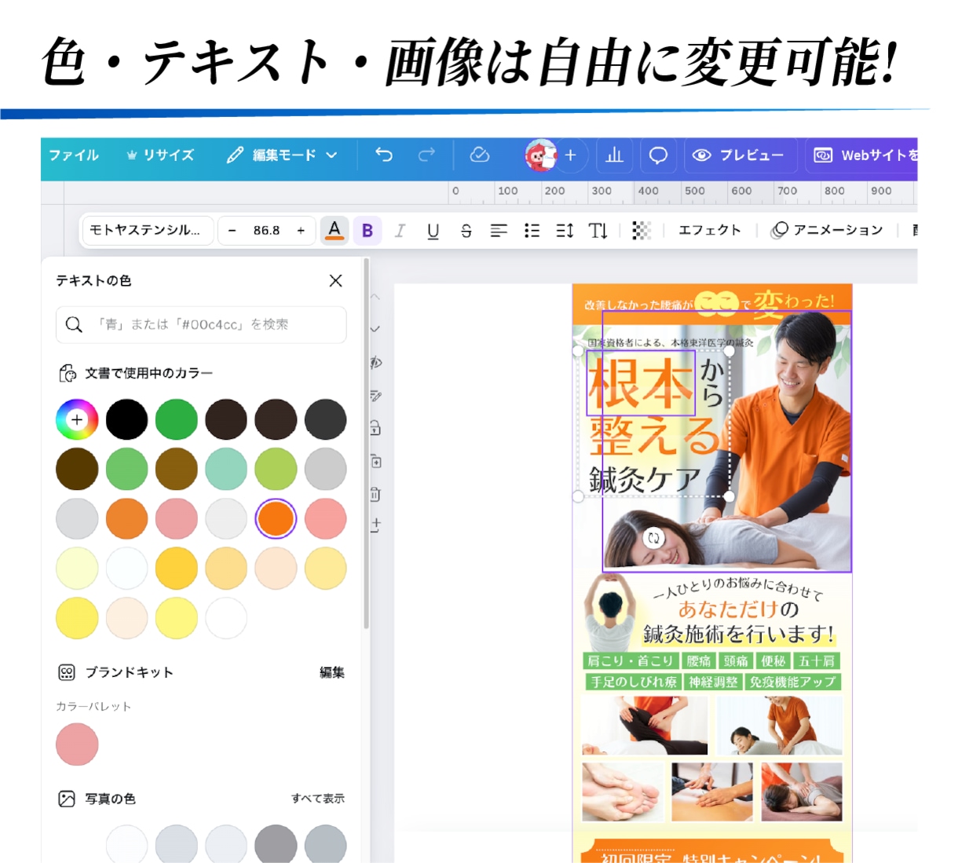This screenshot has width=958, height=863.
Task: Click the 86.8 font size field
Action: coord(266,230)
